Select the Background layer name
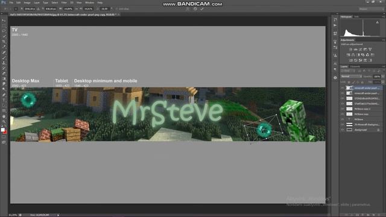The width and height of the screenshot is (386, 217). click(x=361, y=130)
